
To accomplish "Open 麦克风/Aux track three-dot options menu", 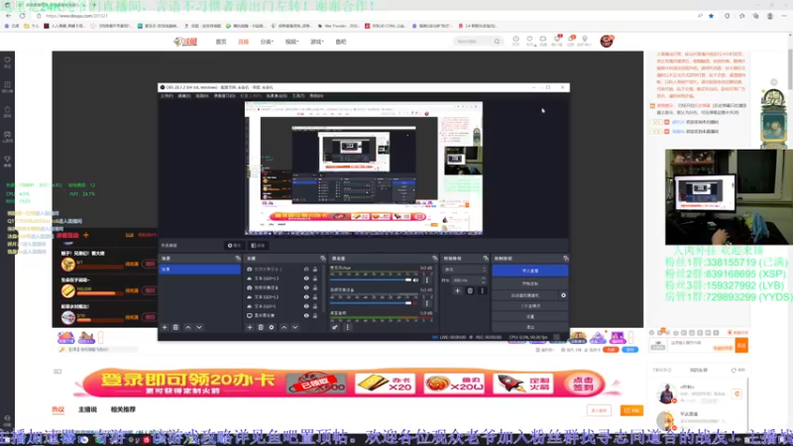I will [x=427, y=279].
